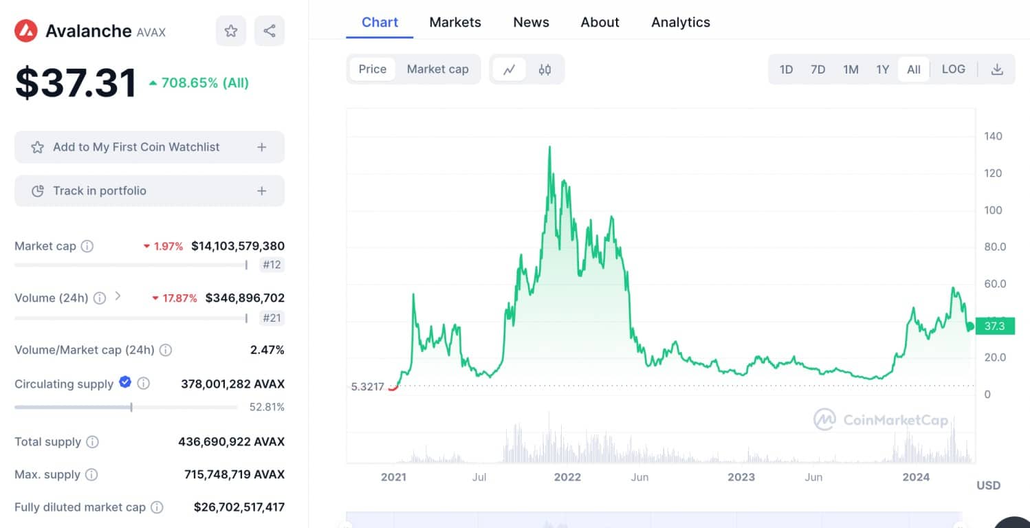1030x528 pixels.
Task: Click the 436,690,922 AVAX total supply
Action: (x=231, y=442)
